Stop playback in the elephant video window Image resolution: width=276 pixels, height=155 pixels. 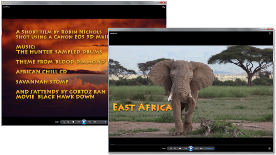[180, 148]
